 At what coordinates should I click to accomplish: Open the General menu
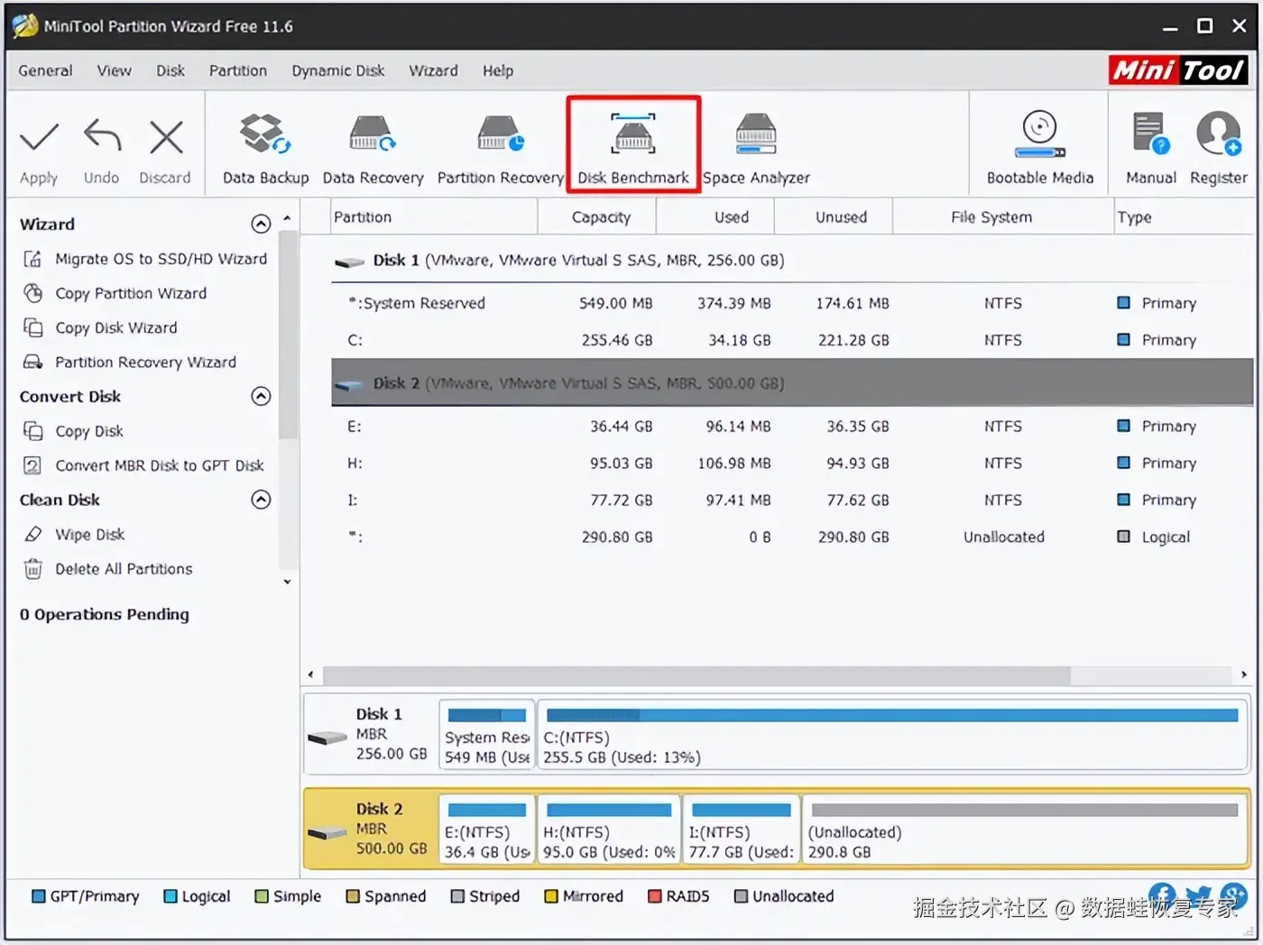point(45,70)
